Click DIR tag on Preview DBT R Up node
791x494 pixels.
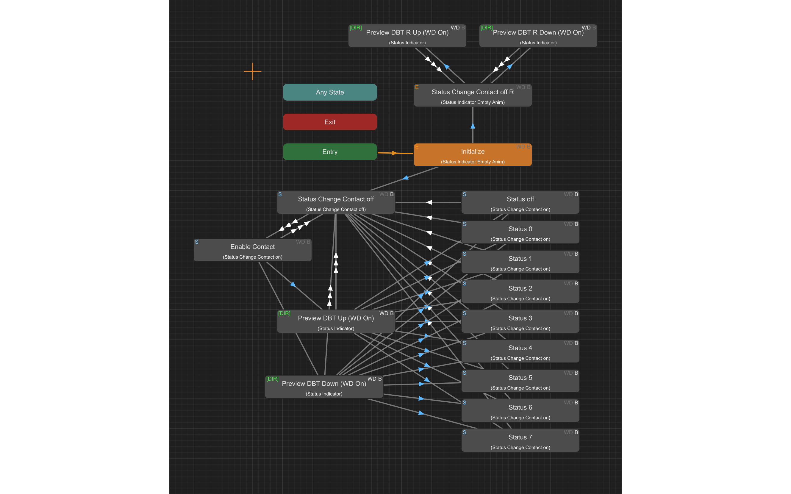click(x=356, y=28)
